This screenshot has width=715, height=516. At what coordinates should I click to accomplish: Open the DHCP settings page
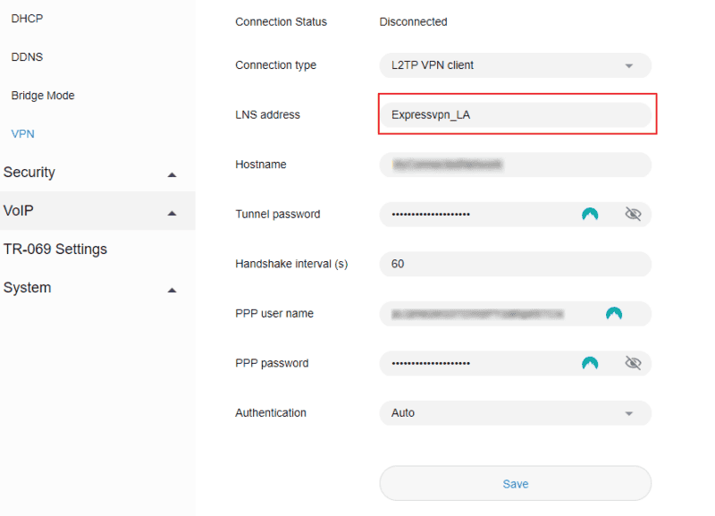coord(27,19)
